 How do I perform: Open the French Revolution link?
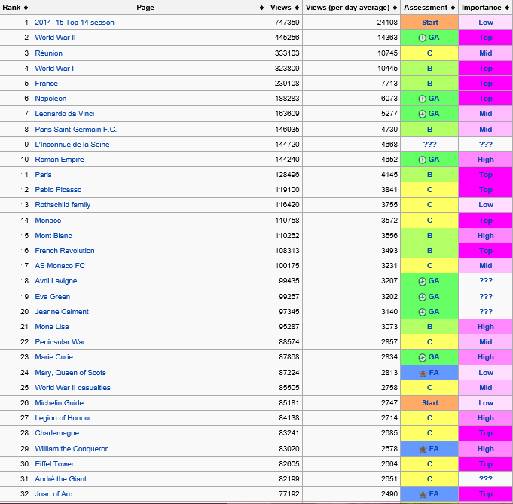65,251
